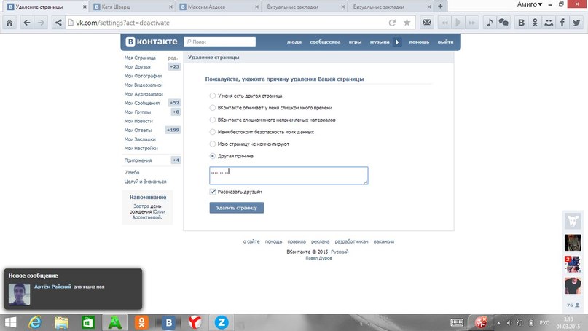The width and height of the screenshot is (588, 331).
Task: Click 'Удалить страницу' button
Action: click(237, 208)
